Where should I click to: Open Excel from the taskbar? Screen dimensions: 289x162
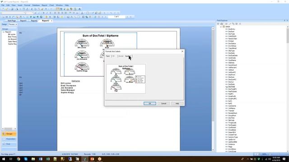tap(48, 159)
